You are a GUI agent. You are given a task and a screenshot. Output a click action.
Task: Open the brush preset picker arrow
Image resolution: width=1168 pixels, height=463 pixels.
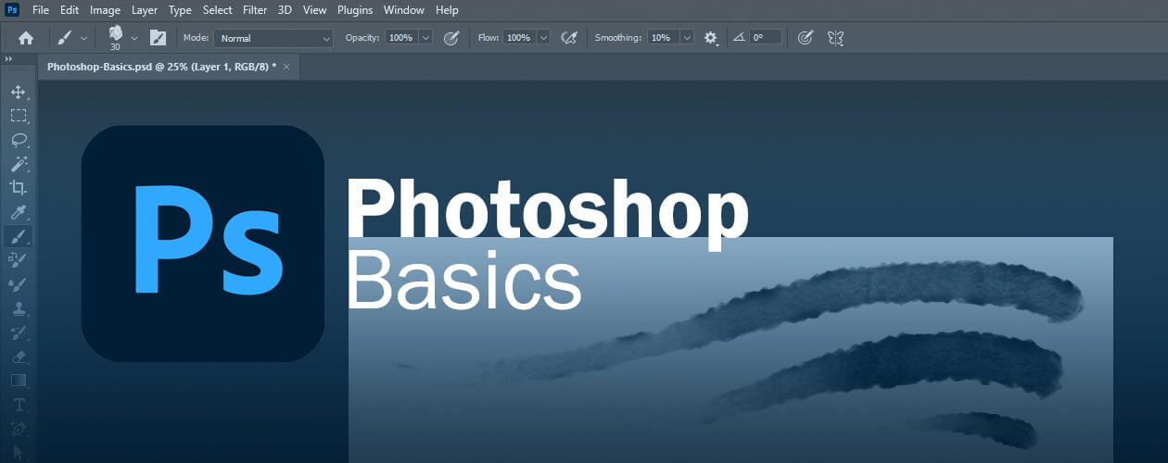(134, 38)
